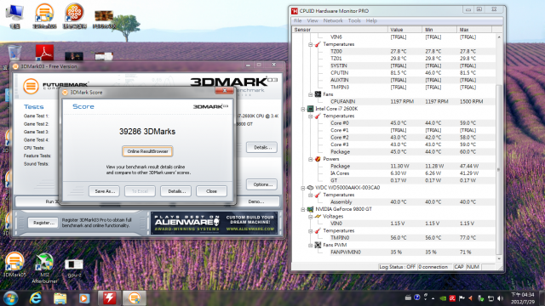This screenshot has width=545, height=306.
Task: Click the Demo button in 3DMark03
Action: click(256, 201)
